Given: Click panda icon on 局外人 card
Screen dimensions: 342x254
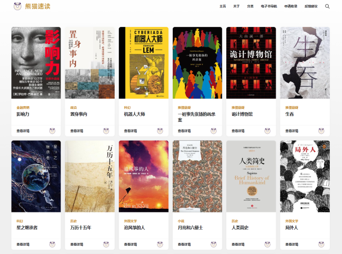Looking at the screenshot, I should point(321,244).
